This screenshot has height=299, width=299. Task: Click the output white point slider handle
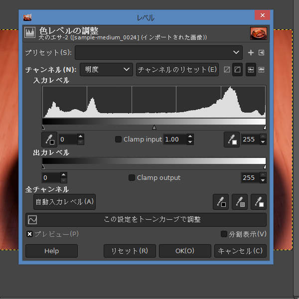click(265, 167)
